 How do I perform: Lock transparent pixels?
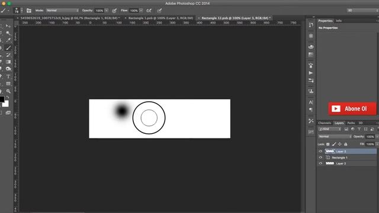pyautogui.click(x=328, y=144)
